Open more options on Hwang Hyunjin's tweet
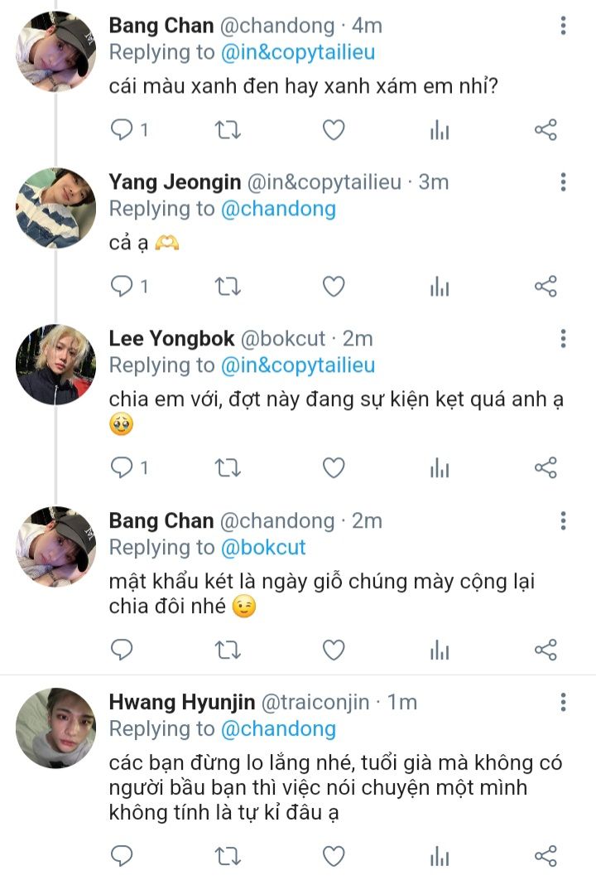Viewport: 596px width, 880px height. tap(563, 703)
